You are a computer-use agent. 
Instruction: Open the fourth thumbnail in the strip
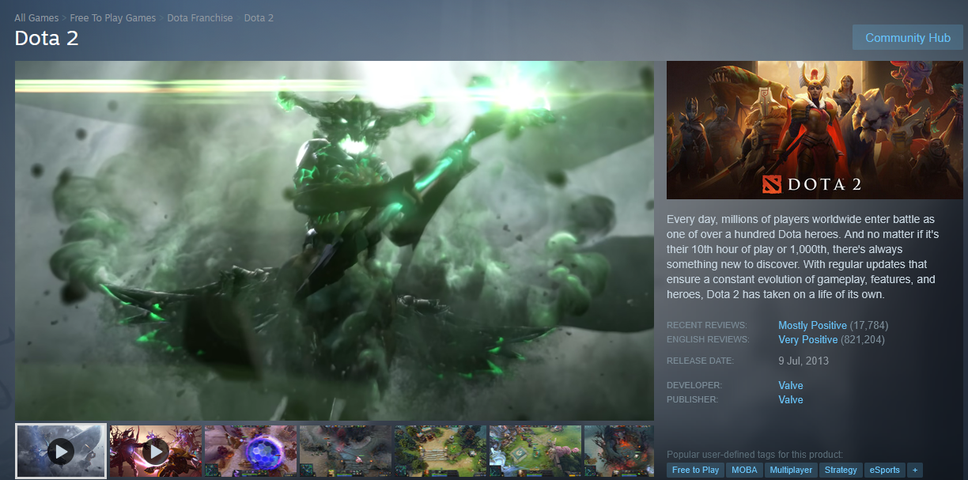tap(346, 451)
